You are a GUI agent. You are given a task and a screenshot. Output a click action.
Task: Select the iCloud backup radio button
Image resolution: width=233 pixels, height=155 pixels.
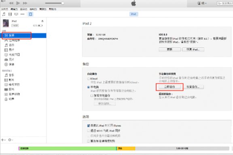(89, 79)
